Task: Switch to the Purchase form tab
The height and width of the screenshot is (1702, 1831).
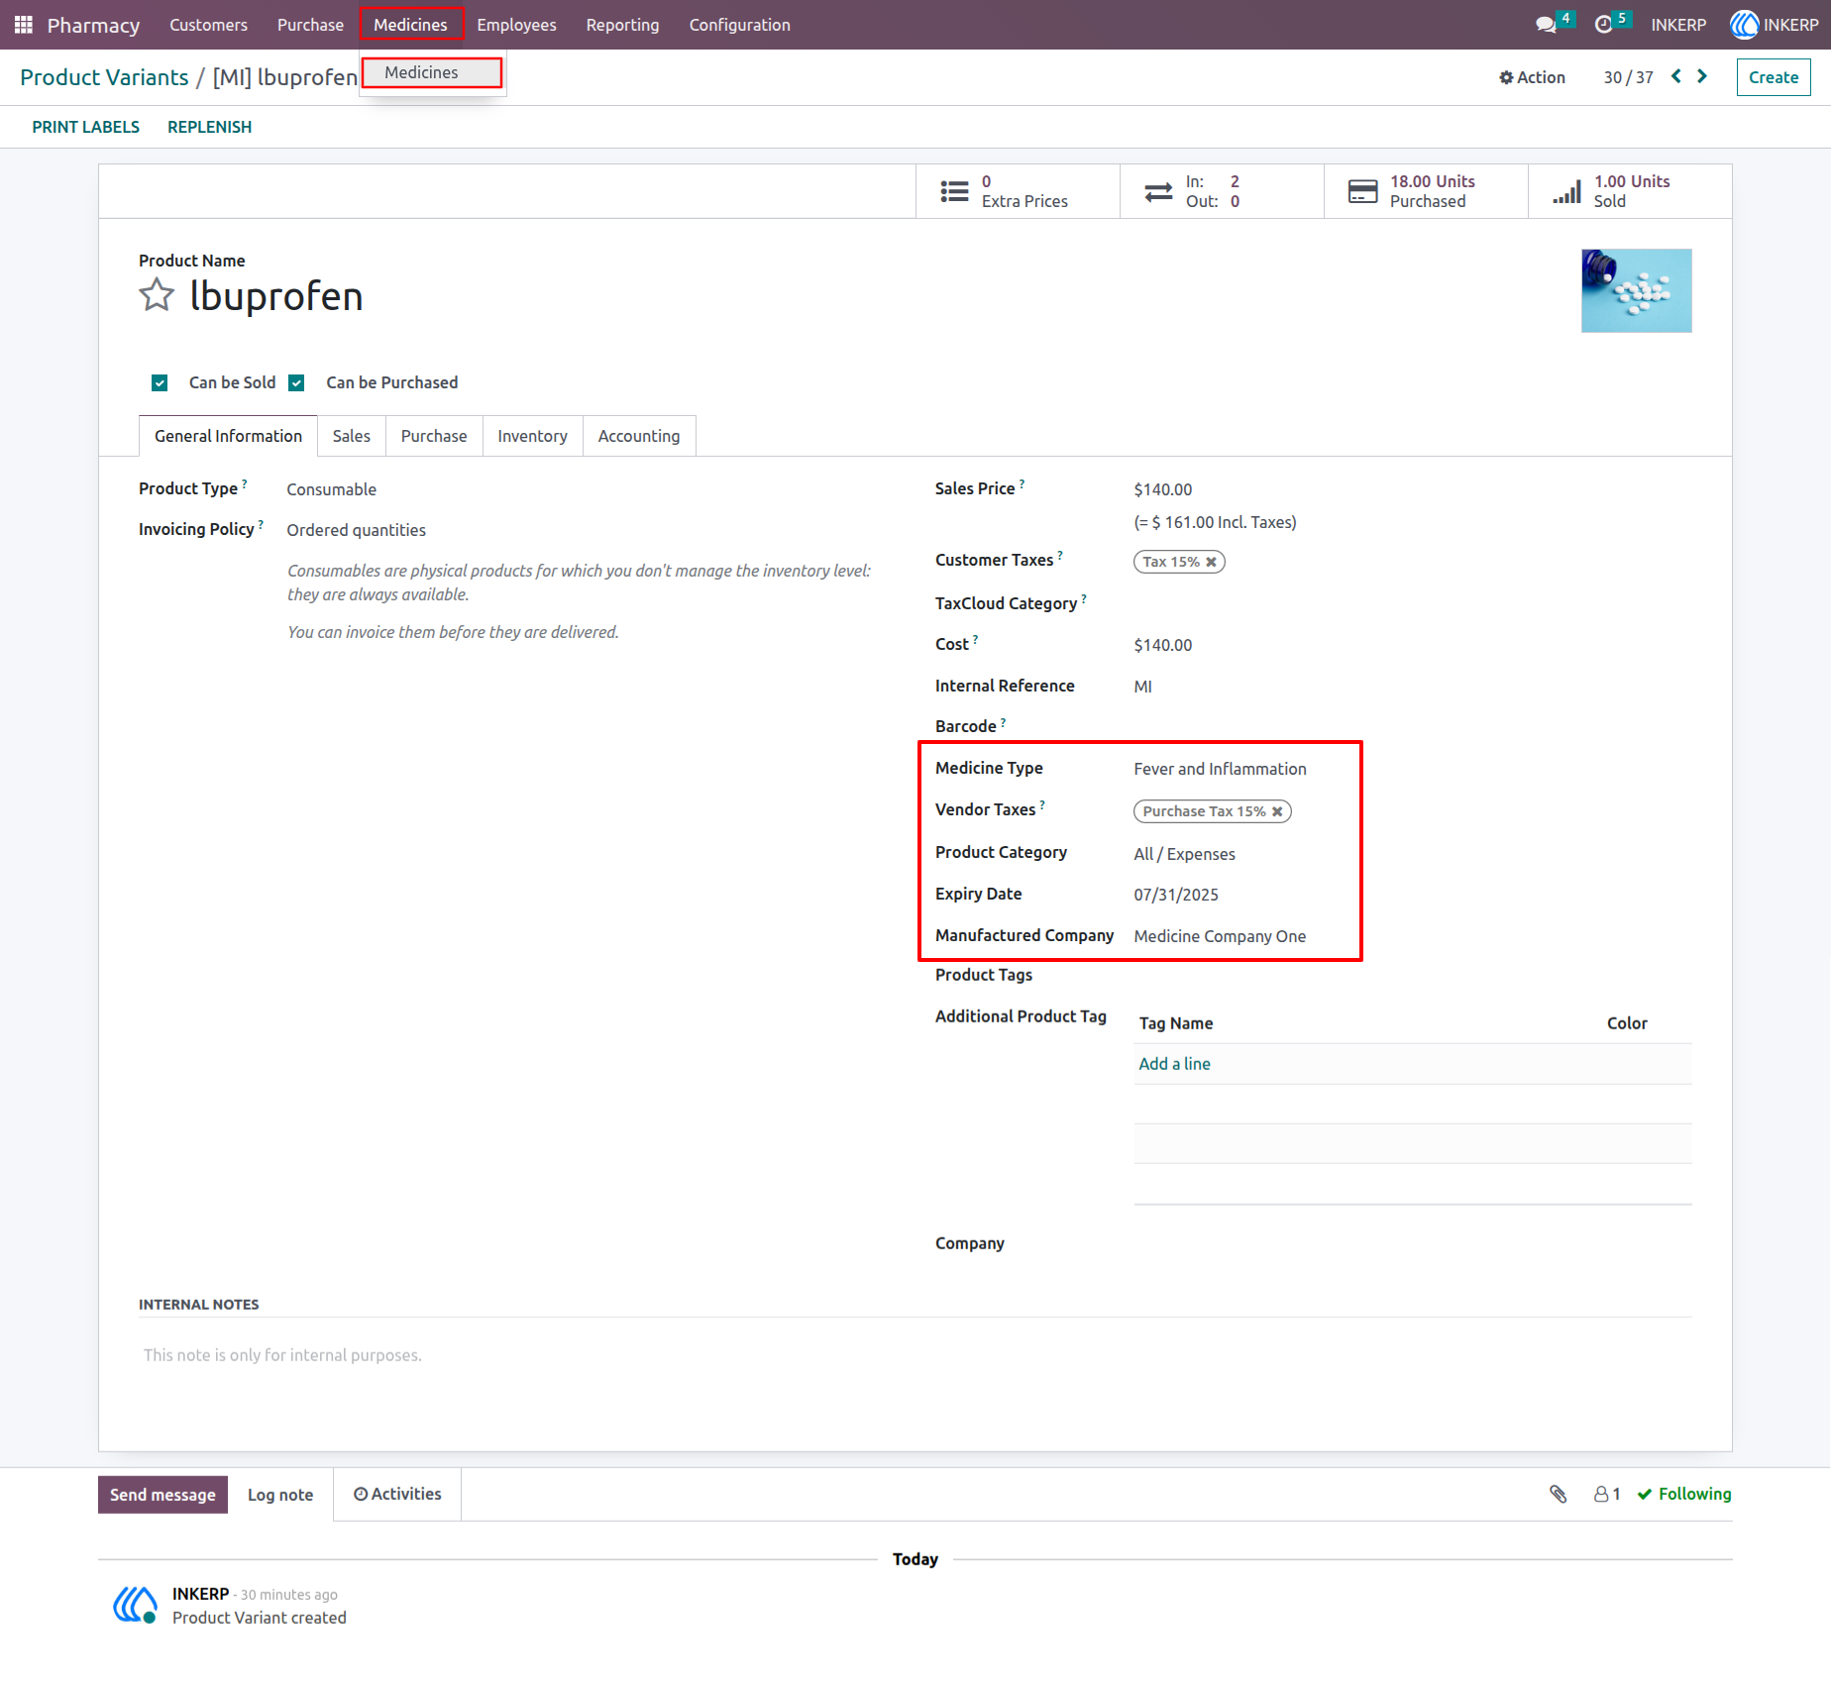Action: click(x=434, y=436)
